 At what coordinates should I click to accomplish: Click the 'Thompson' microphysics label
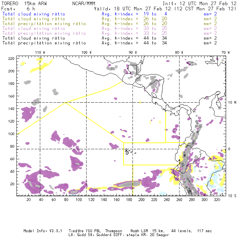114,231
